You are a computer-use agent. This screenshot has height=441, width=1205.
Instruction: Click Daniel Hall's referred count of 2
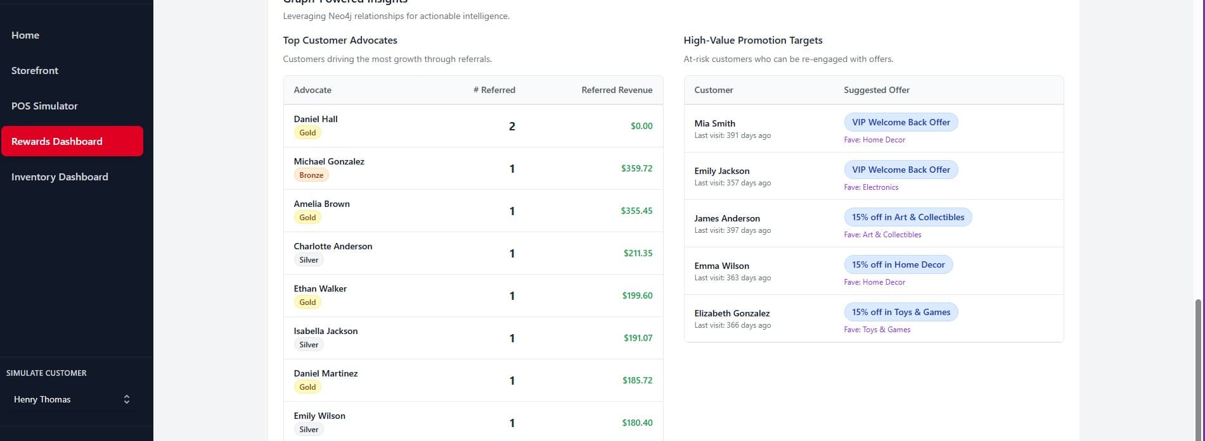[512, 127]
